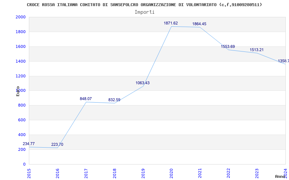
Task: Click the x-axis year 2015
Action: click(x=29, y=174)
